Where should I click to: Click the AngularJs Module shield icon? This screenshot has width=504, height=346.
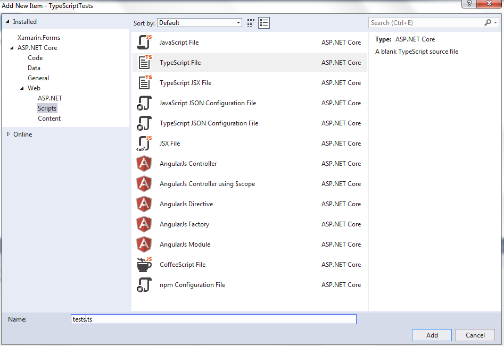click(x=144, y=244)
